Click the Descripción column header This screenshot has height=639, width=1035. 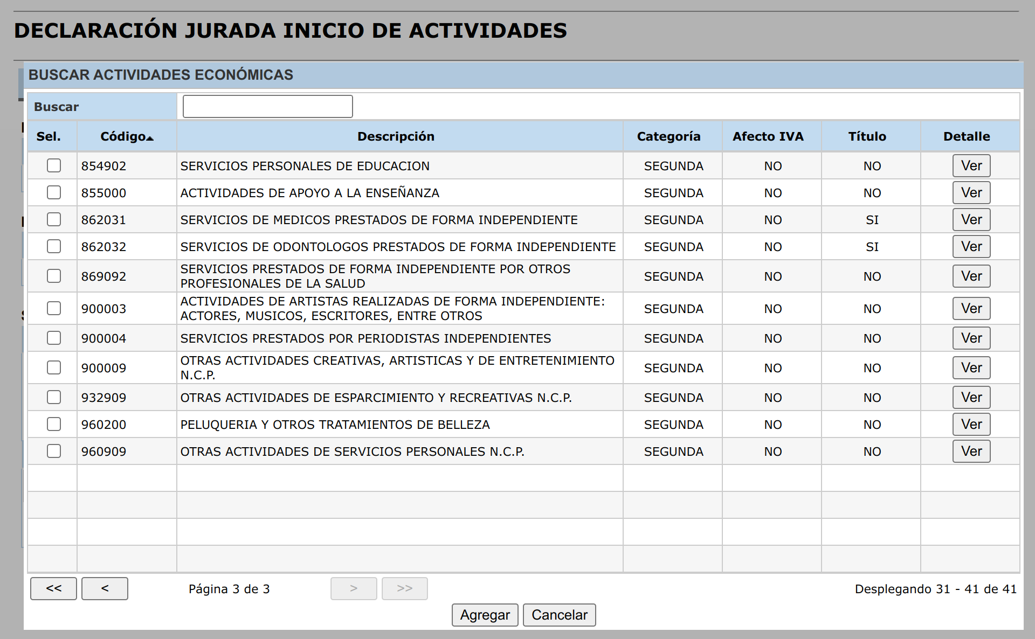[x=396, y=136]
